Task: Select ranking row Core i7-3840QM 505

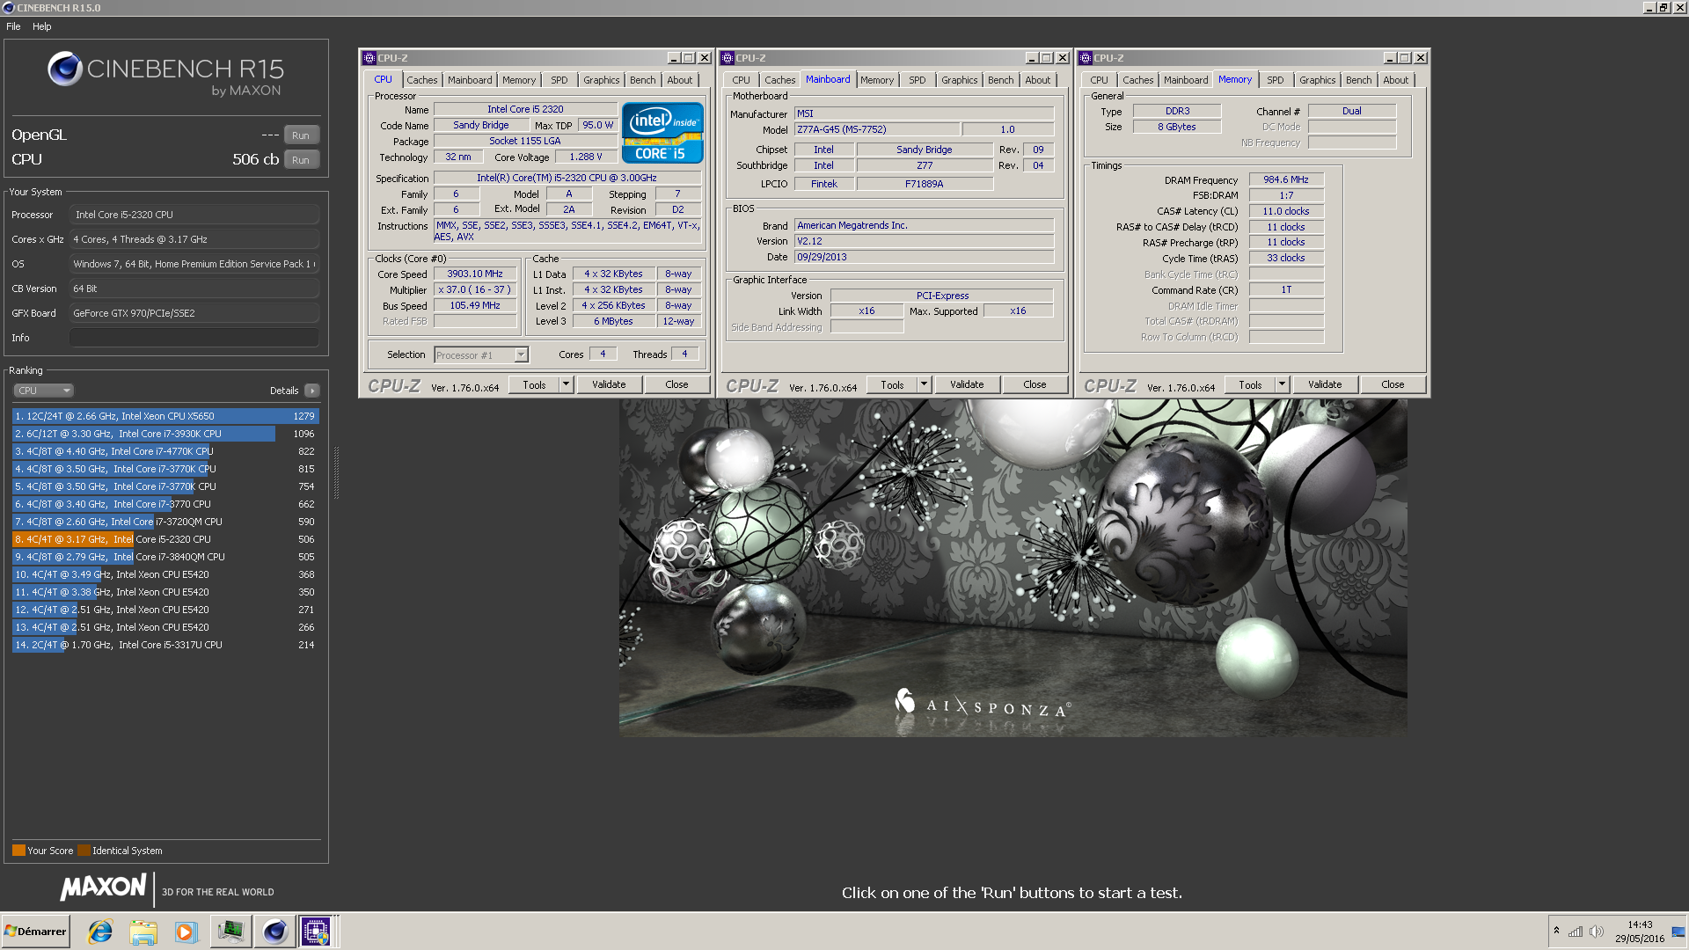Action: (x=165, y=557)
